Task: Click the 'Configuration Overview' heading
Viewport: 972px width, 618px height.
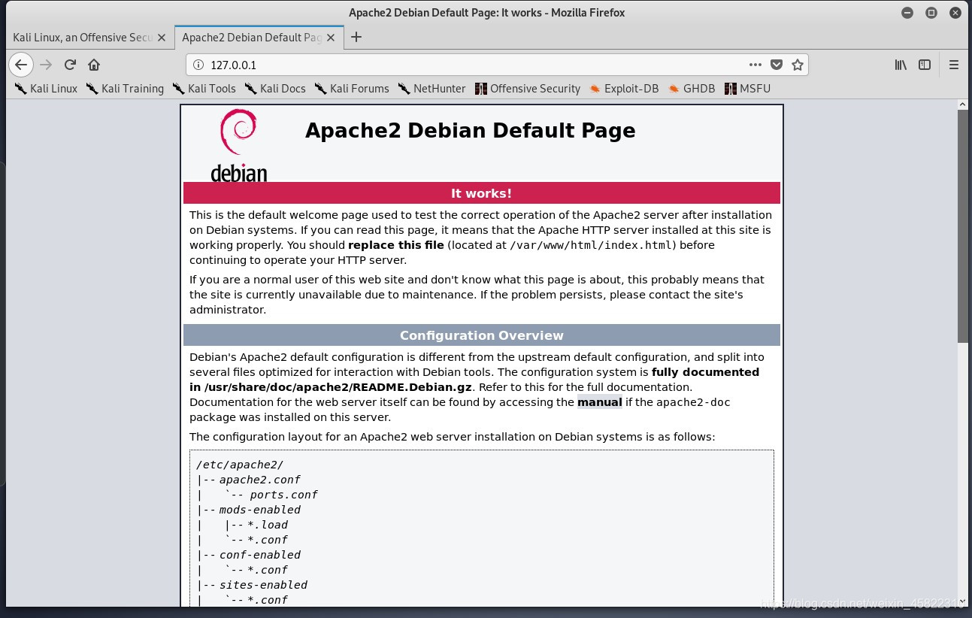Action: 481,335
